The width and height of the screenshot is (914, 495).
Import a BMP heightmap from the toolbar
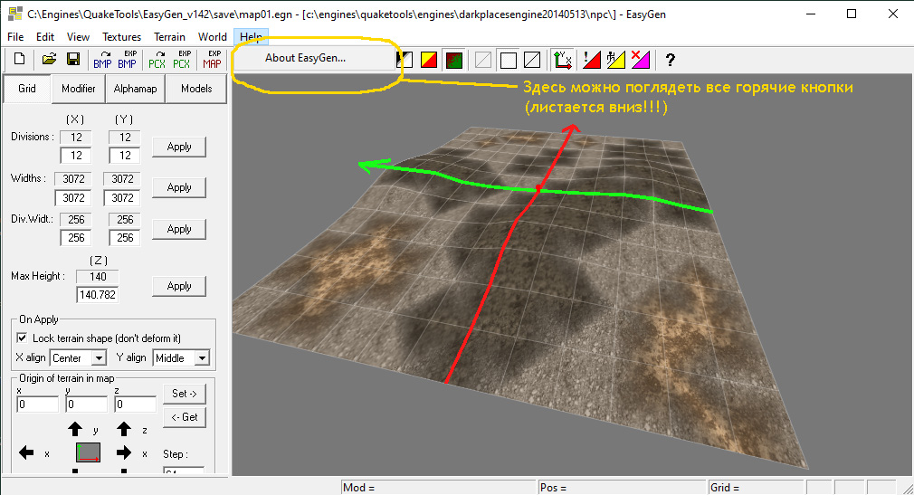[x=102, y=60]
